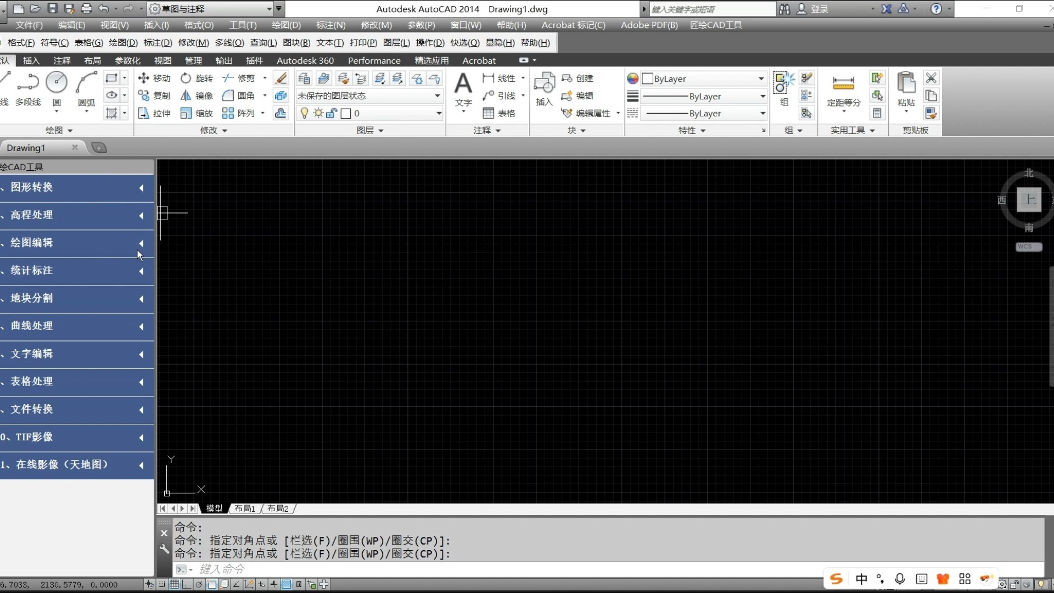Toggle Ortho mode in status bar

point(187,584)
